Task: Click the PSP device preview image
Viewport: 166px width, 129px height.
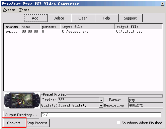Action: tap(22, 100)
